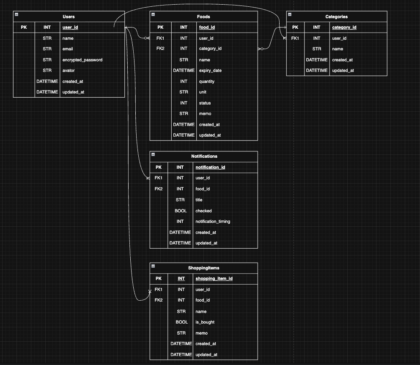This screenshot has width=420, height=365.
Task: Click the encrypted_password field
Action: 82,60
